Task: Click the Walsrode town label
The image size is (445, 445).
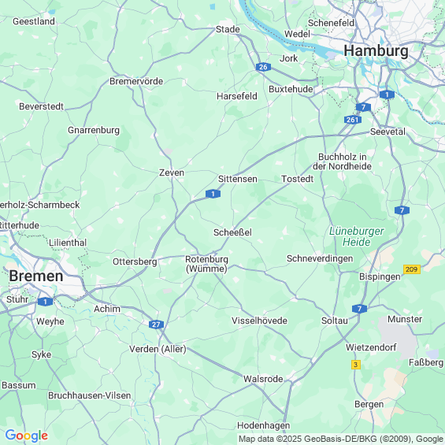Action: (263, 379)
